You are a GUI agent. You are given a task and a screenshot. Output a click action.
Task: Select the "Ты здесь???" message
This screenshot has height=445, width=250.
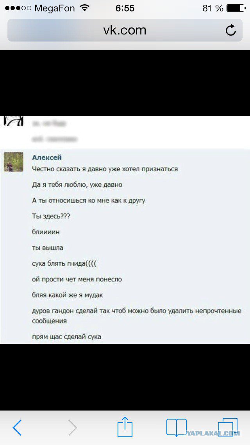51,216
